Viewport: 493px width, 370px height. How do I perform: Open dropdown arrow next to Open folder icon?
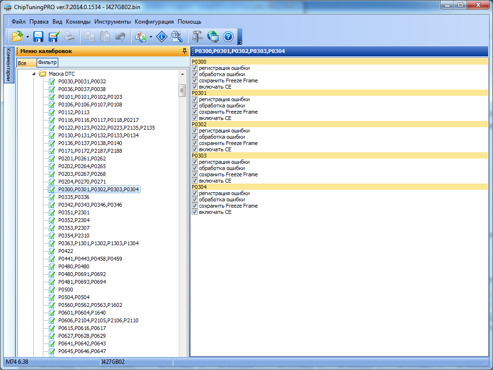(x=27, y=37)
